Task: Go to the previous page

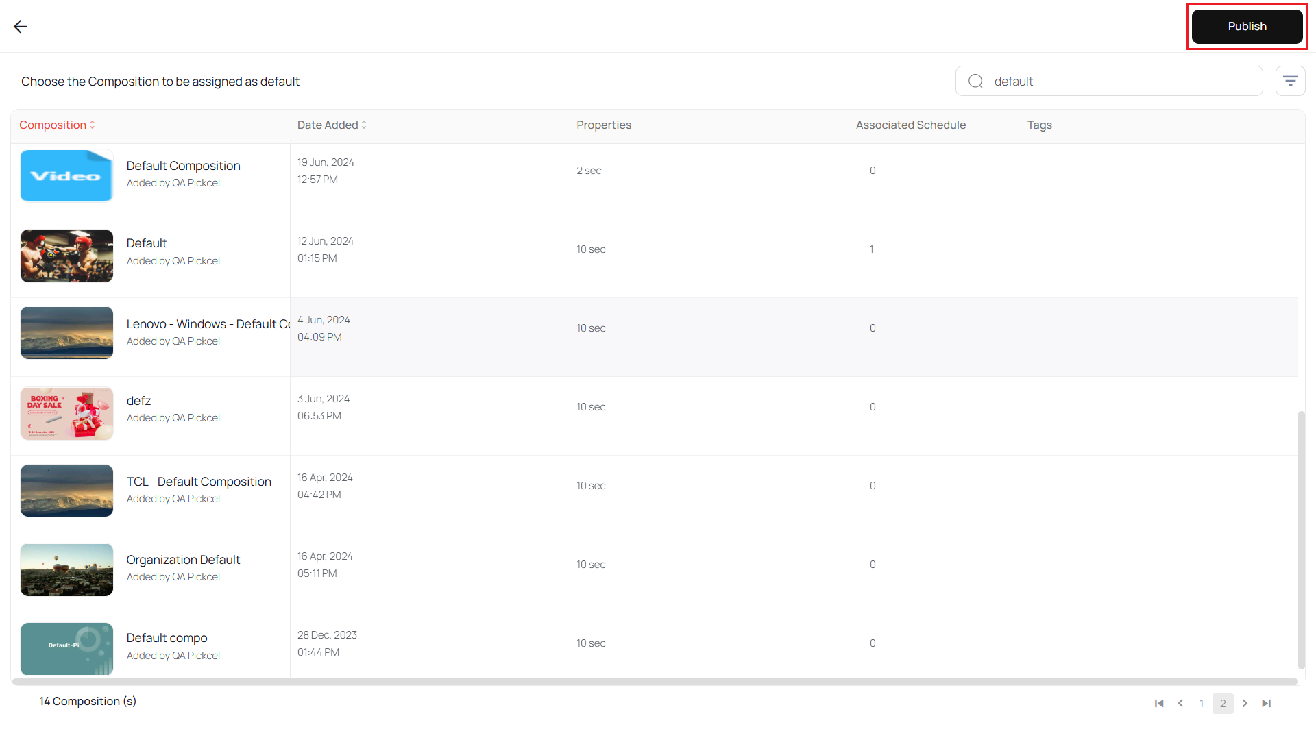Action: click(x=1180, y=703)
